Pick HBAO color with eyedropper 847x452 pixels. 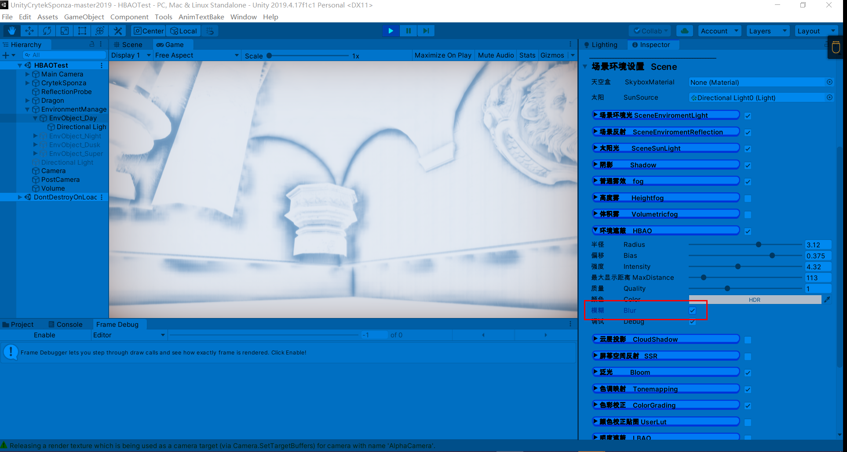pyautogui.click(x=827, y=300)
